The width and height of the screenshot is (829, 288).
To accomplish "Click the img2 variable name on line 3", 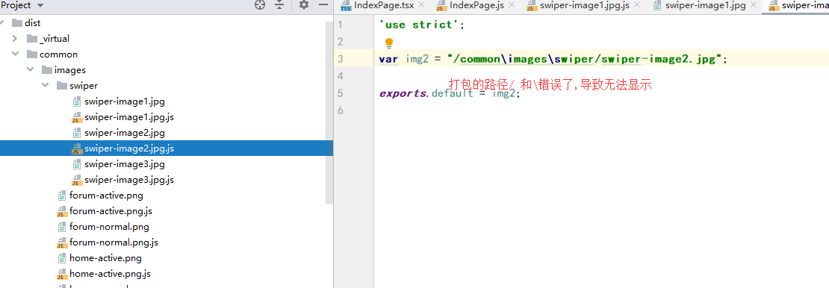I will (417, 59).
